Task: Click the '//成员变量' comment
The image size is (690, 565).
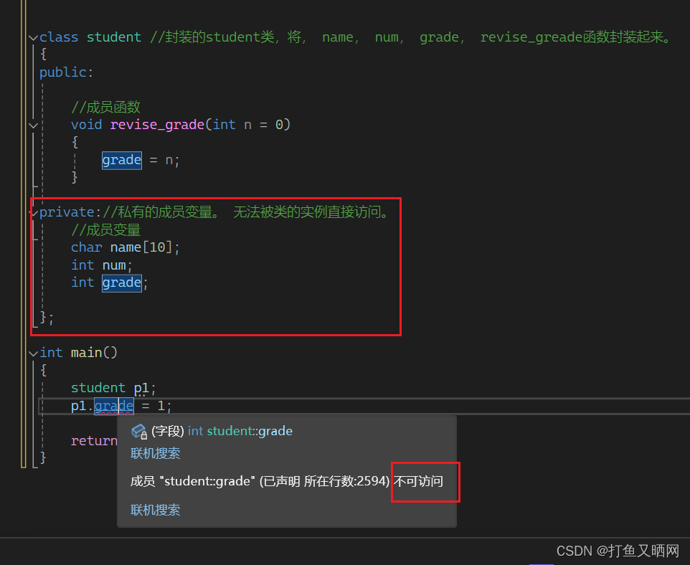Action: (x=105, y=229)
